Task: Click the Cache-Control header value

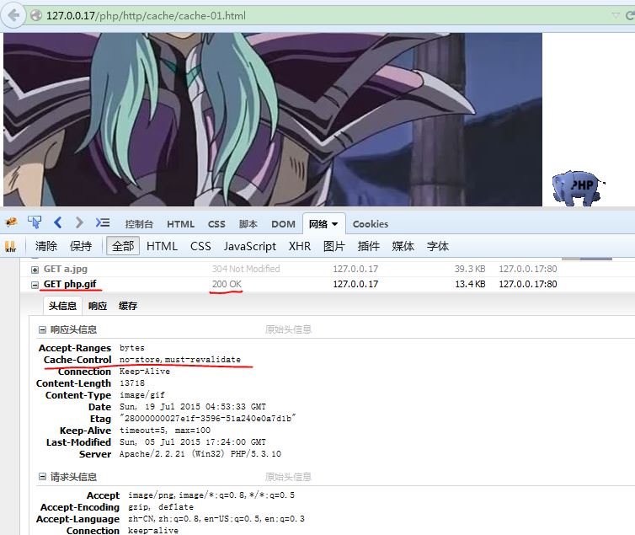Action: [x=180, y=360]
